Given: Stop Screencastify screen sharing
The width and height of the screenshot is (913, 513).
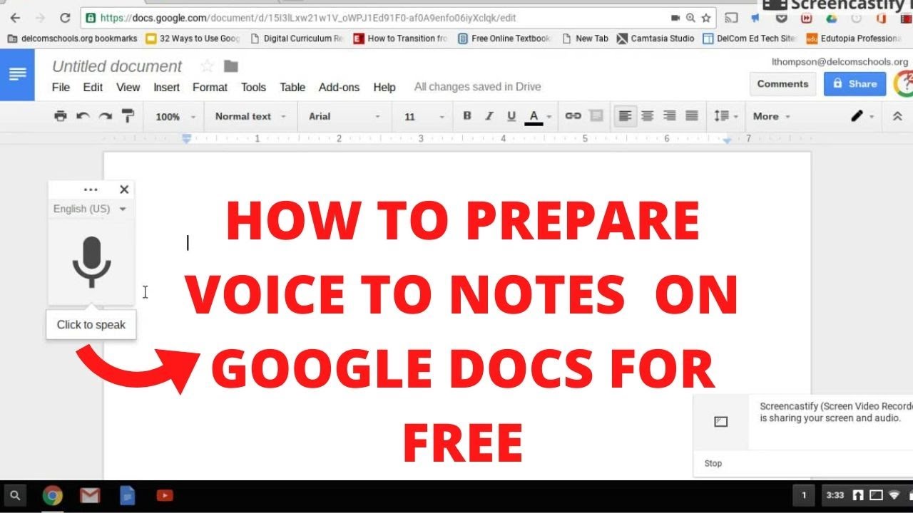Looking at the screenshot, I should (713, 463).
